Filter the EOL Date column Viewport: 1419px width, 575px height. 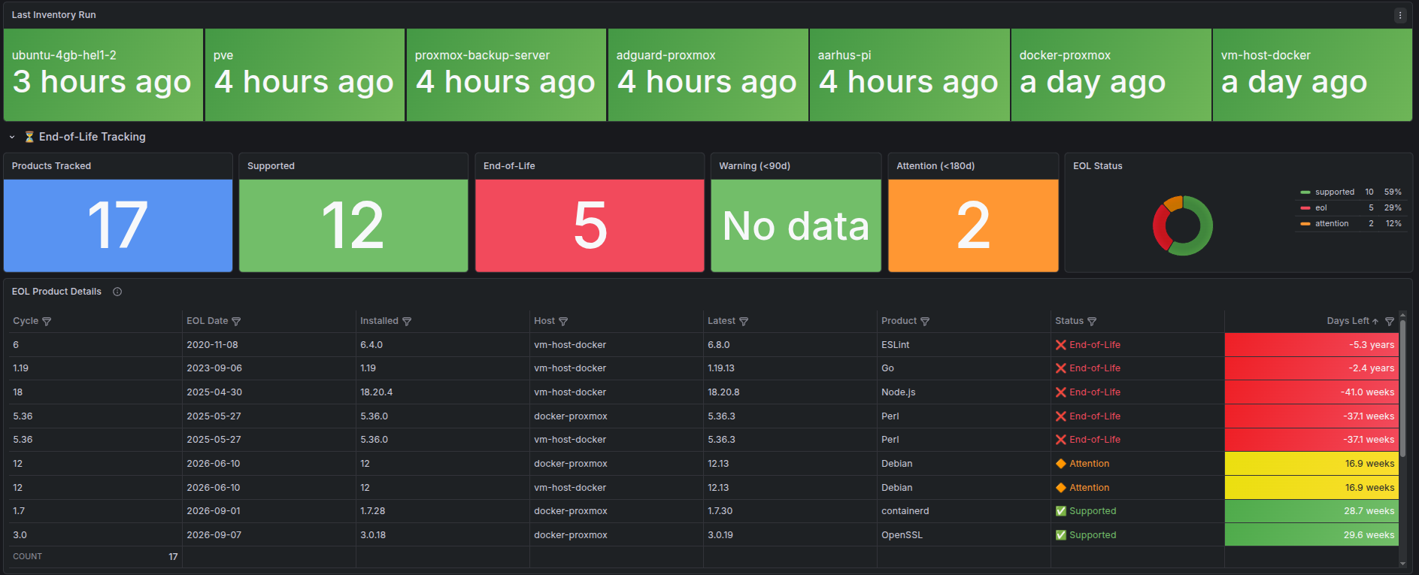click(236, 321)
